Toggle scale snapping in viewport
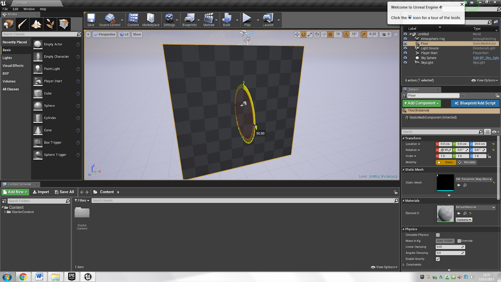The image size is (501, 282). click(364, 34)
